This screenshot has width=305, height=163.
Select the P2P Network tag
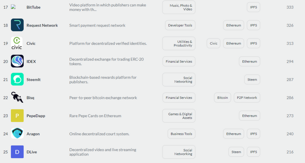247,98
